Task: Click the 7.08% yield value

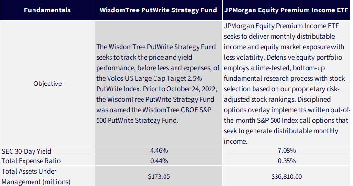Action: (287, 150)
